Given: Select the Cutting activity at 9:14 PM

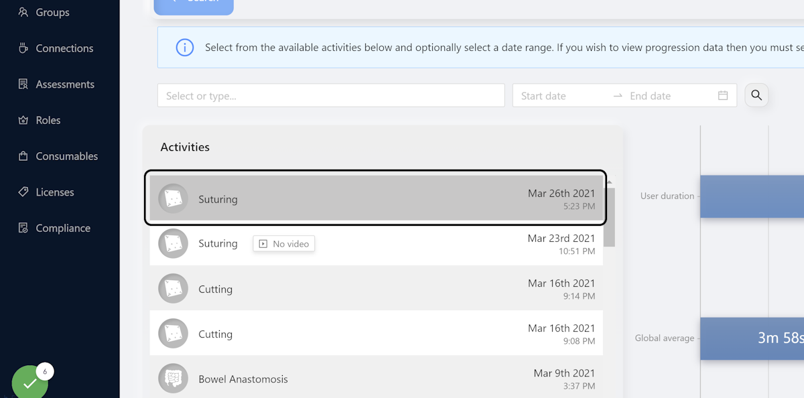Looking at the screenshot, I should [x=377, y=289].
